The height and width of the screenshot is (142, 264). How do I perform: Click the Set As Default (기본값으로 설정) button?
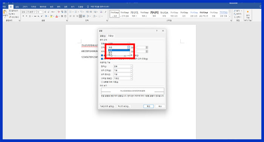(107, 106)
